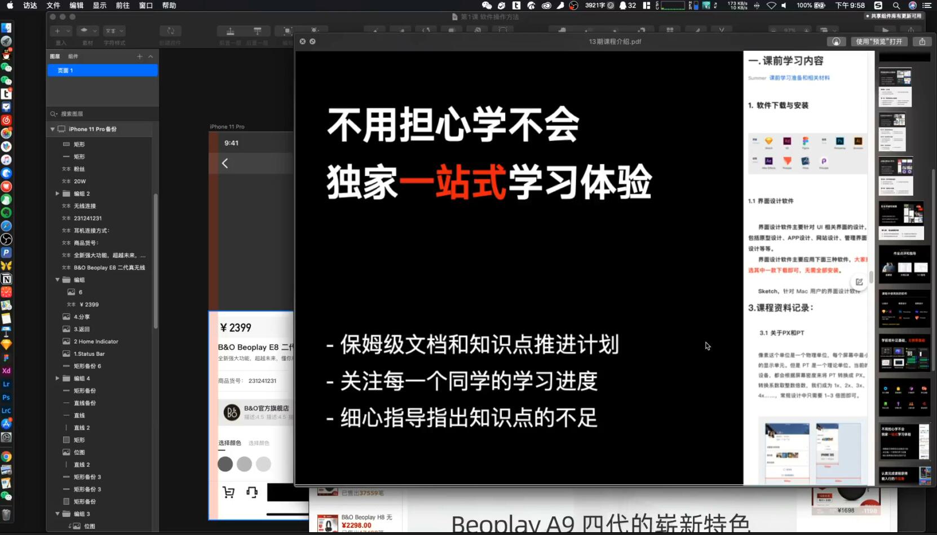The height and width of the screenshot is (535, 937).
Task: Switch Quick Look preview to full screen
Action: point(312,41)
